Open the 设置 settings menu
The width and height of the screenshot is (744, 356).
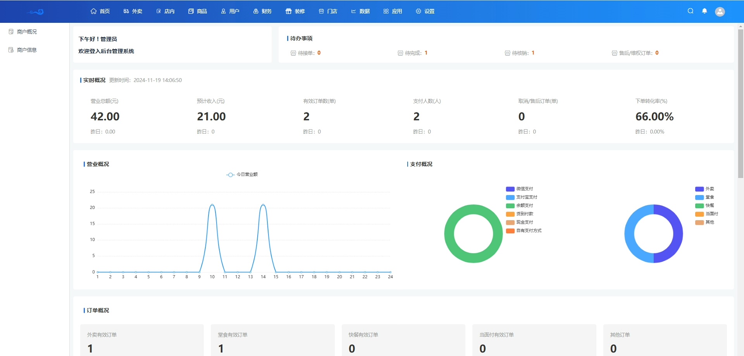(425, 11)
